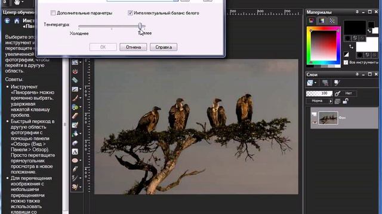The image size is (382, 214).
Task: Click the layer link icon near Нет
Action: (x=337, y=93)
